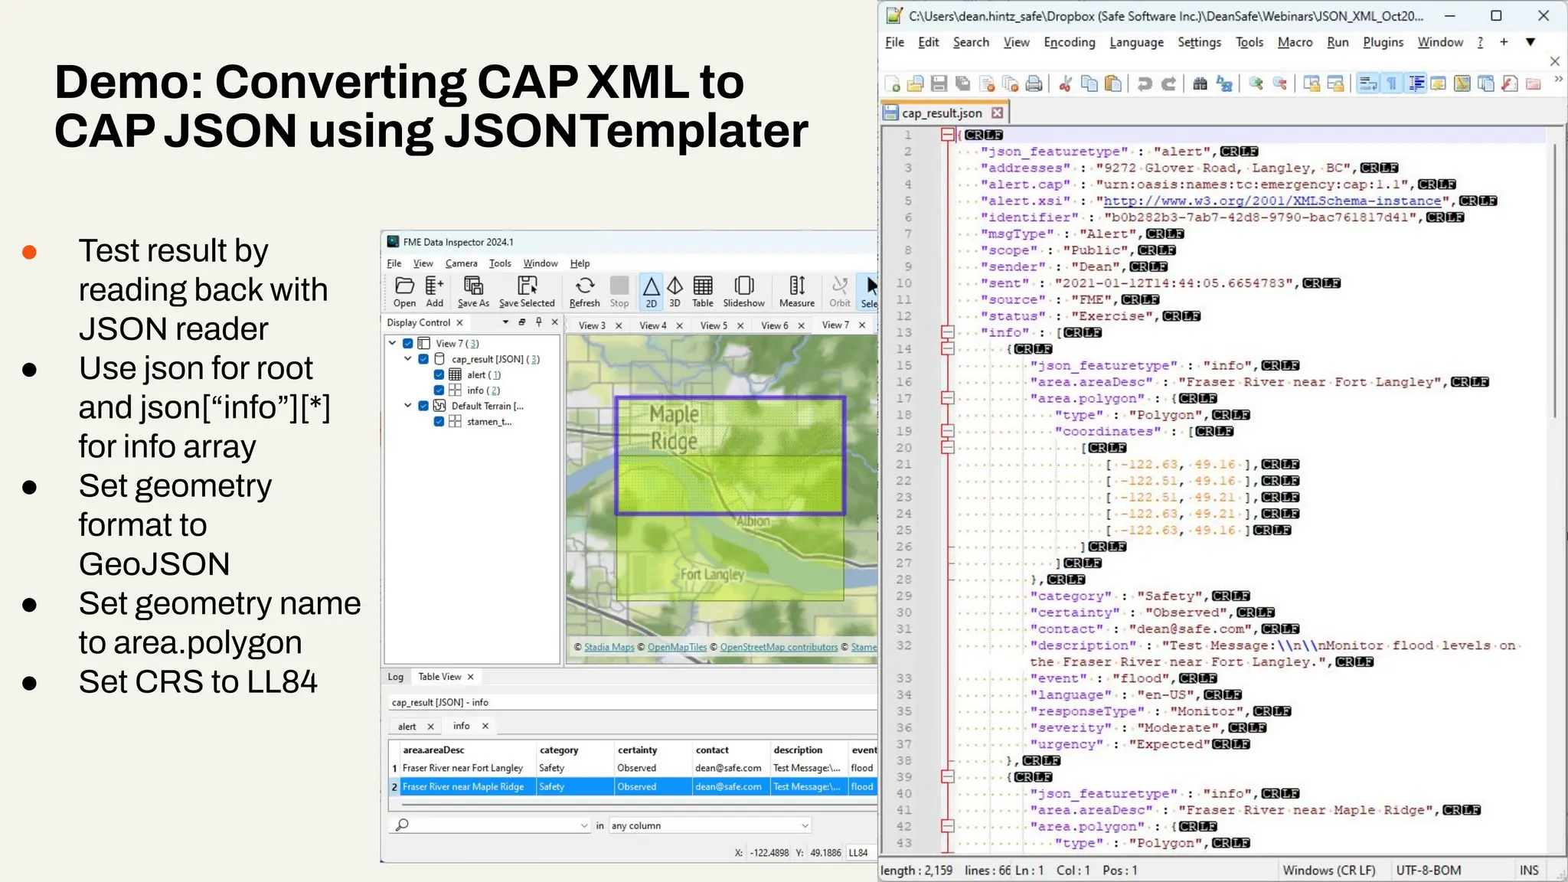This screenshot has width=1568, height=882.
Task: Open the search text dropdown in Table View
Action: (584, 825)
